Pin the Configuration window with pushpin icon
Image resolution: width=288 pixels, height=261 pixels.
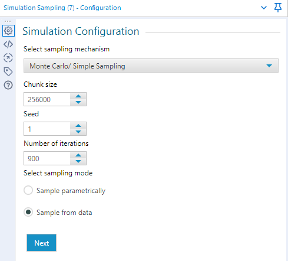pyautogui.click(x=278, y=8)
